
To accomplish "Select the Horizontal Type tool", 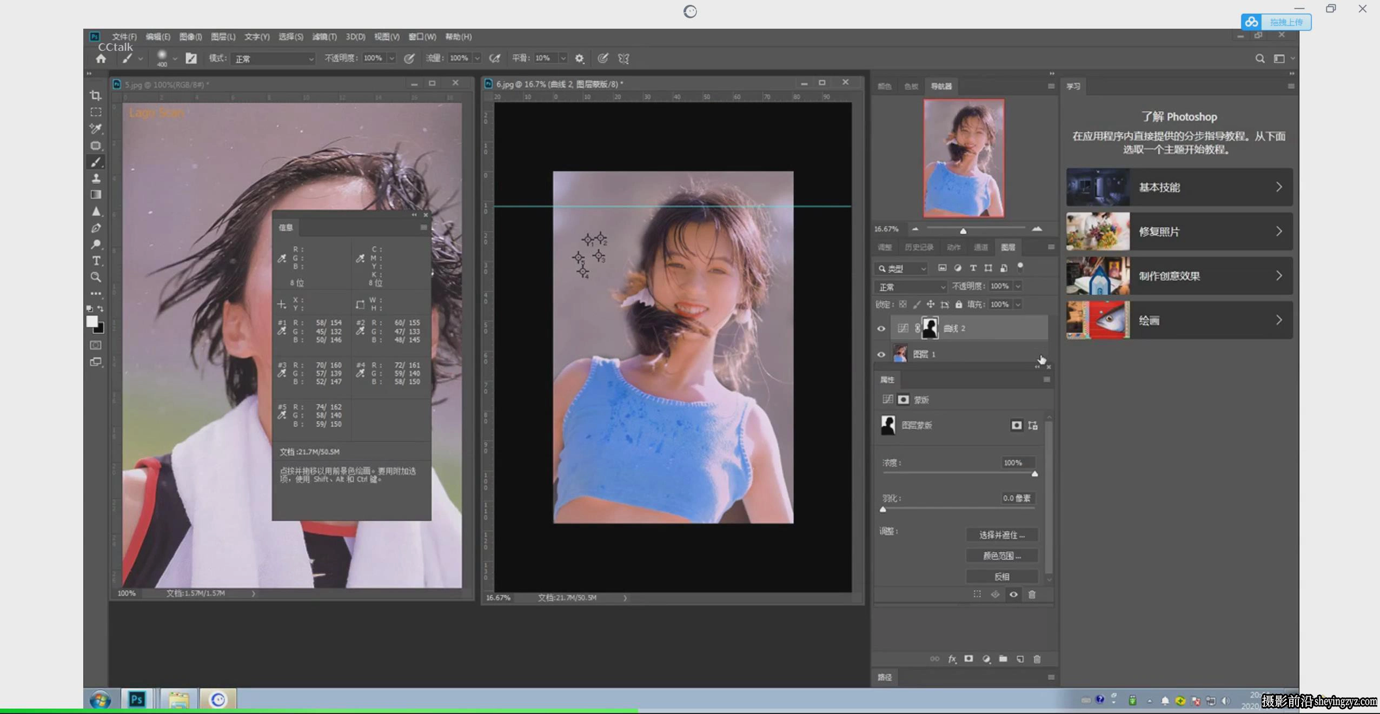I will tap(96, 261).
